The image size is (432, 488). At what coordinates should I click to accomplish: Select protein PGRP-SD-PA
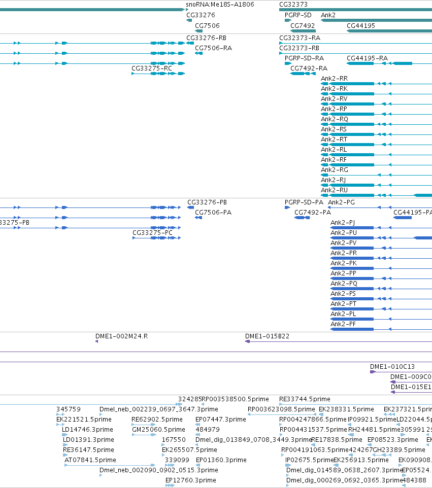coord(304,202)
